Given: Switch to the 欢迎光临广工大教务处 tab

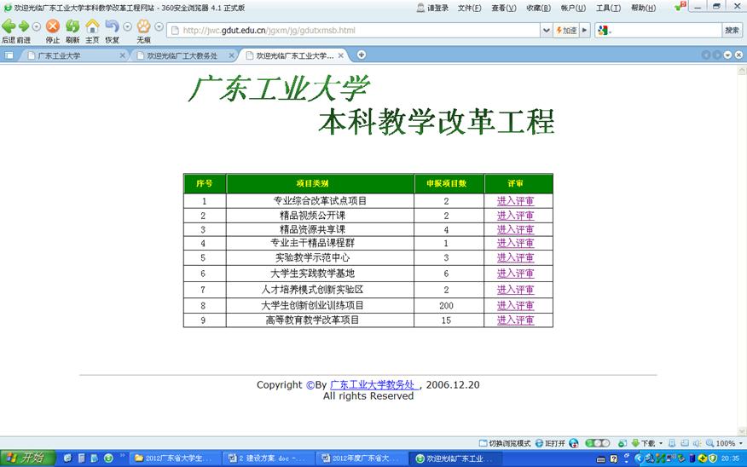Looking at the screenshot, I should pyautogui.click(x=182, y=55).
